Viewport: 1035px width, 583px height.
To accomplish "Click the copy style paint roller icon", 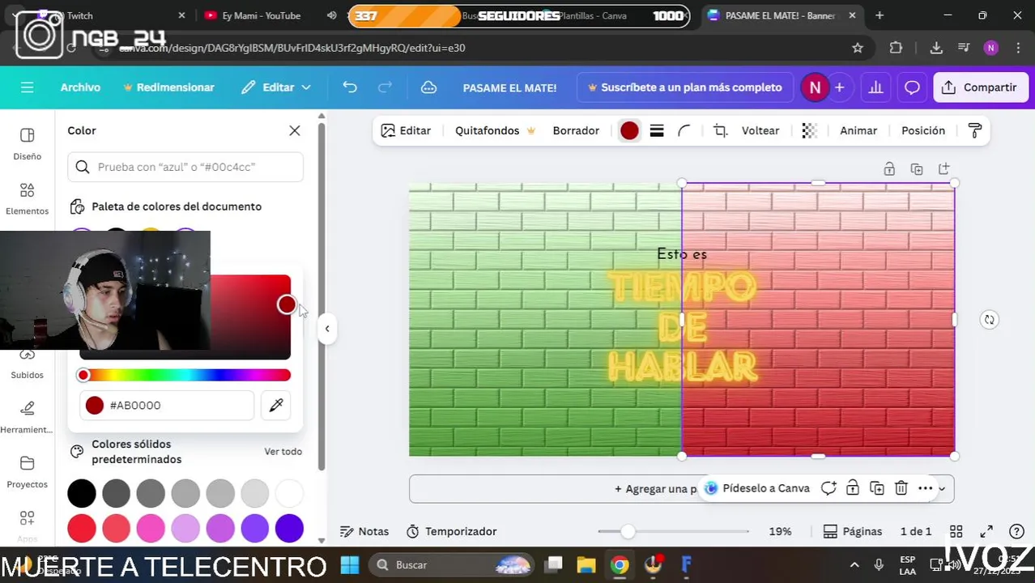I will point(975,130).
